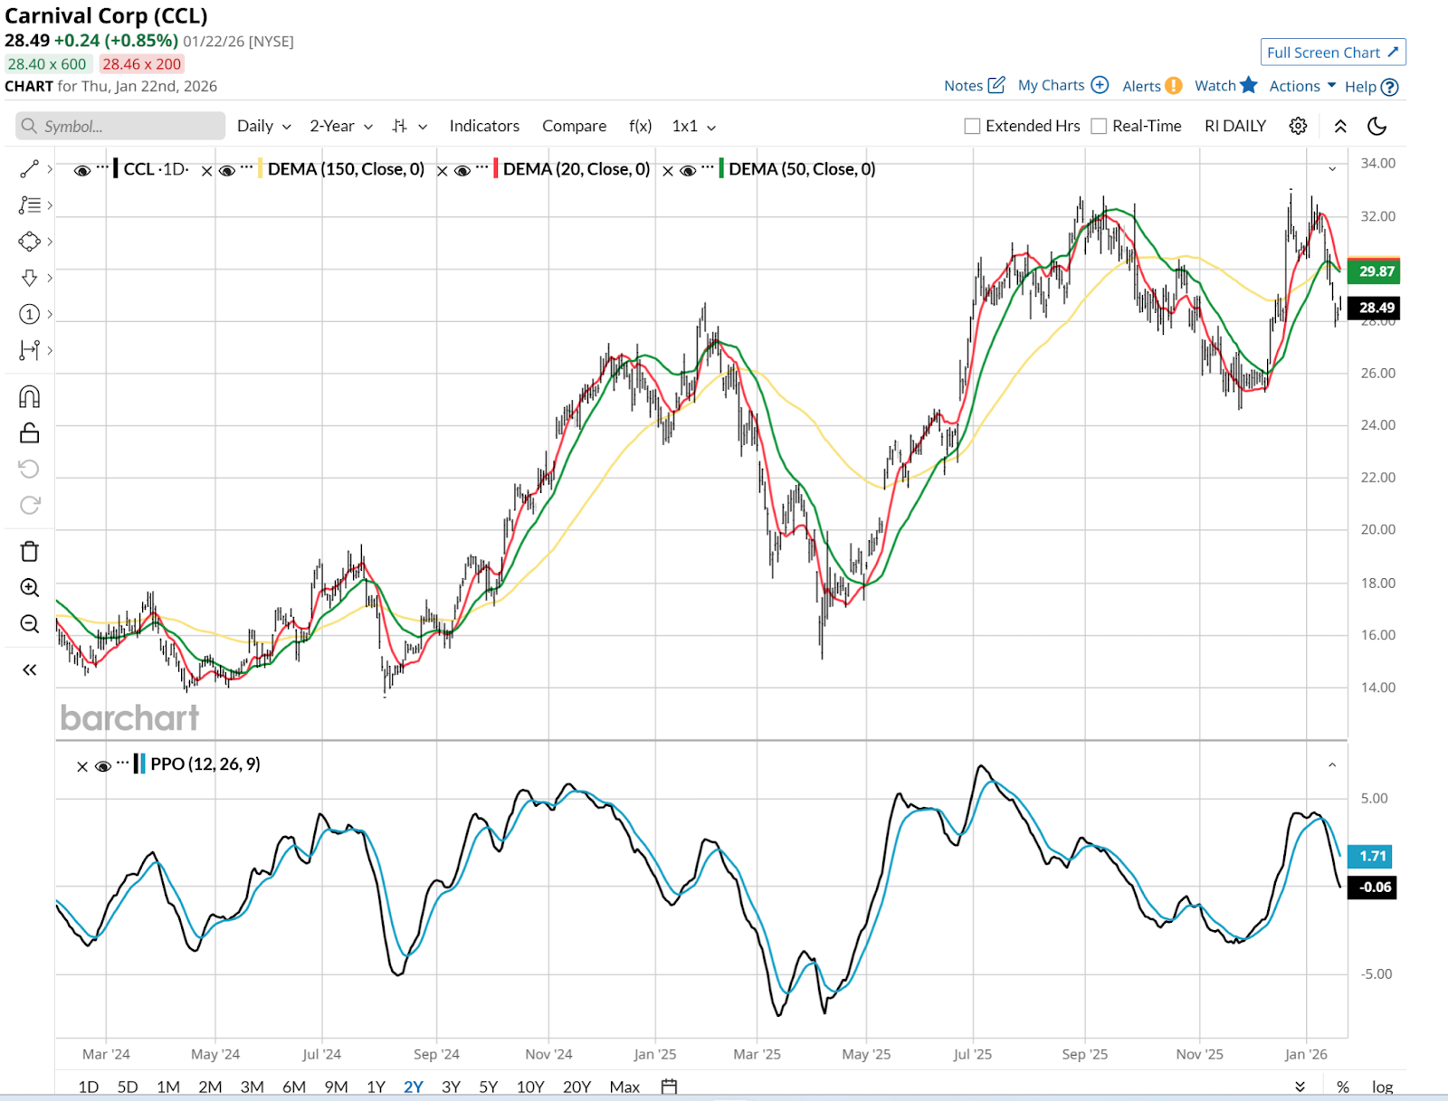Open the My Charts link
Viewport: 1448px width, 1101px height.
coord(1062,86)
